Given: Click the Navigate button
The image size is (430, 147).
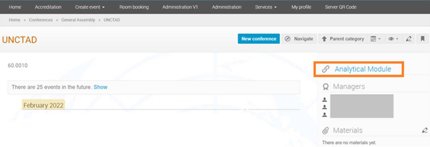Looking at the screenshot, I should (299, 39).
